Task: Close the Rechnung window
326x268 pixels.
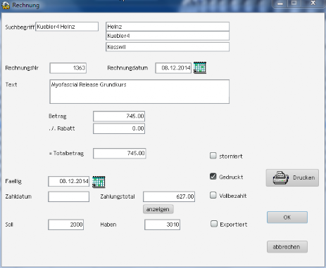Action: click(313, 4)
